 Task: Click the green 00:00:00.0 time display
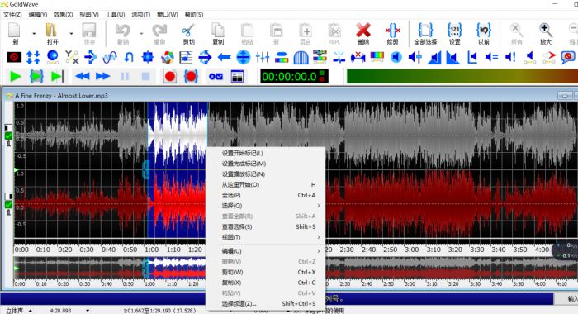[x=294, y=76]
